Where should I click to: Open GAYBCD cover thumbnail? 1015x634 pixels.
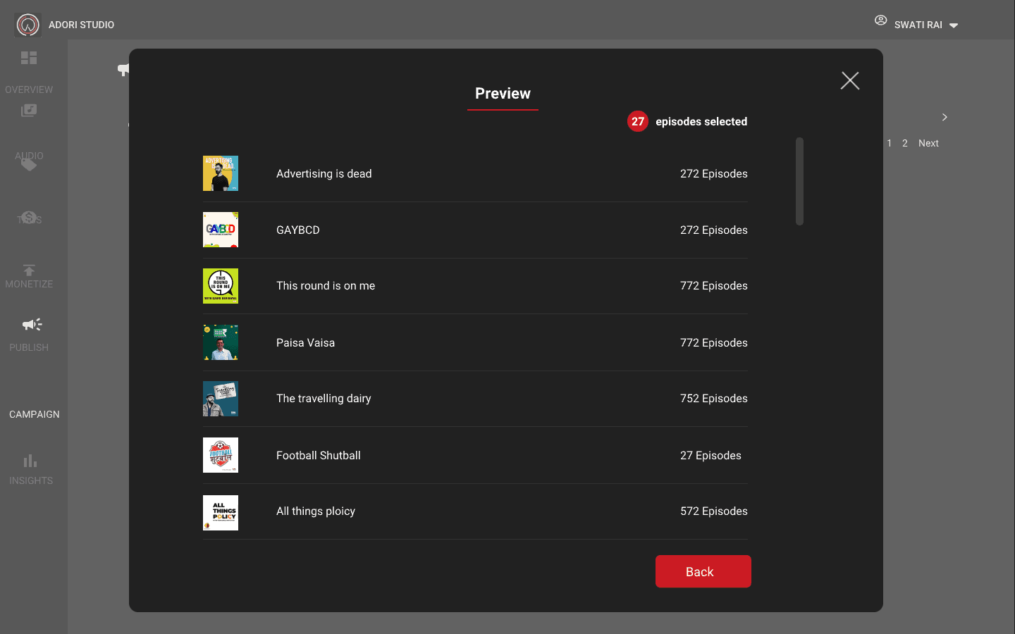click(x=221, y=230)
